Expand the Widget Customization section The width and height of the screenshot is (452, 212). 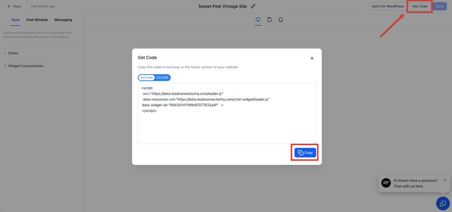point(26,66)
